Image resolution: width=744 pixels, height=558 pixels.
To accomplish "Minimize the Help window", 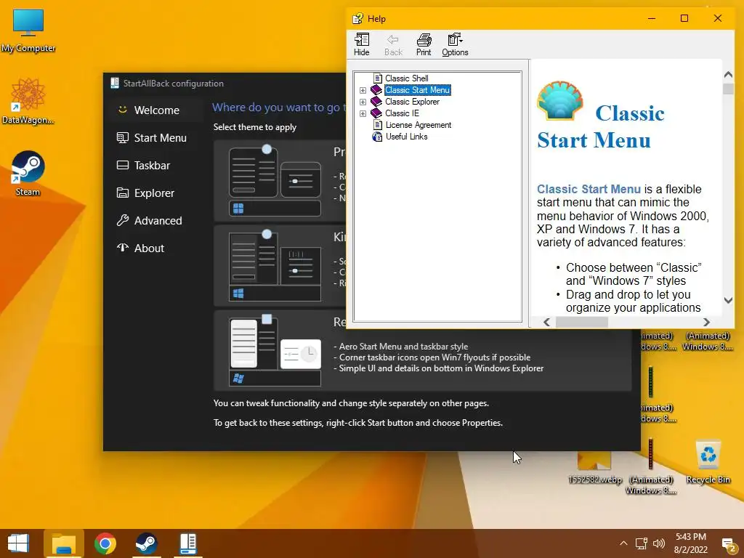I will (652, 18).
